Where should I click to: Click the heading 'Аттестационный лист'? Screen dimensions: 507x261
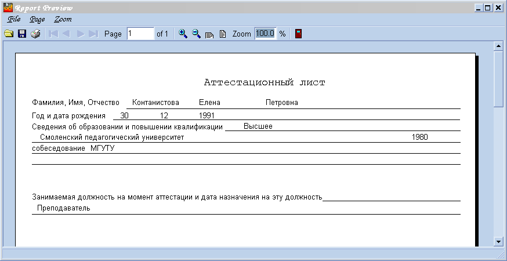point(265,82)
